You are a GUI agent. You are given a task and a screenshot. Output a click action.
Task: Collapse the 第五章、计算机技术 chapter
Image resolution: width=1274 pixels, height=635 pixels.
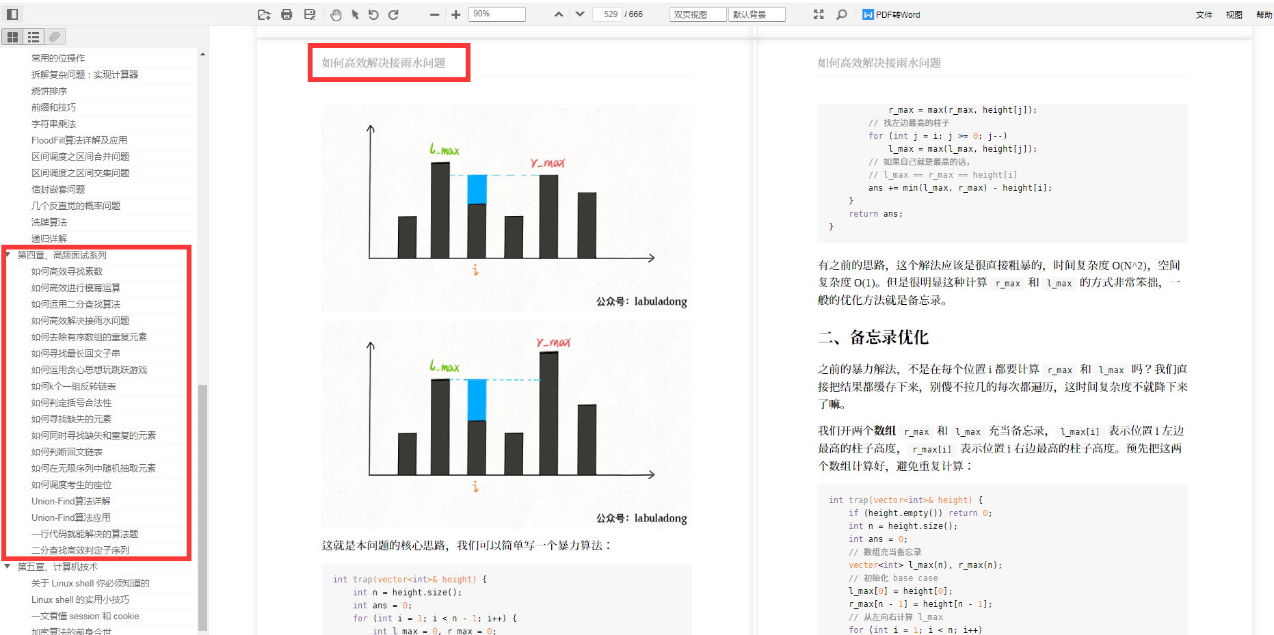[x=8, y=567]
